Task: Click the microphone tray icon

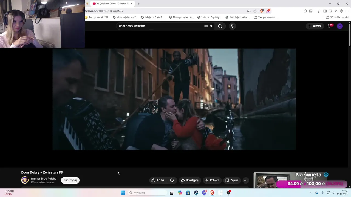Action: pyautogui.click(x=322, y=193)
